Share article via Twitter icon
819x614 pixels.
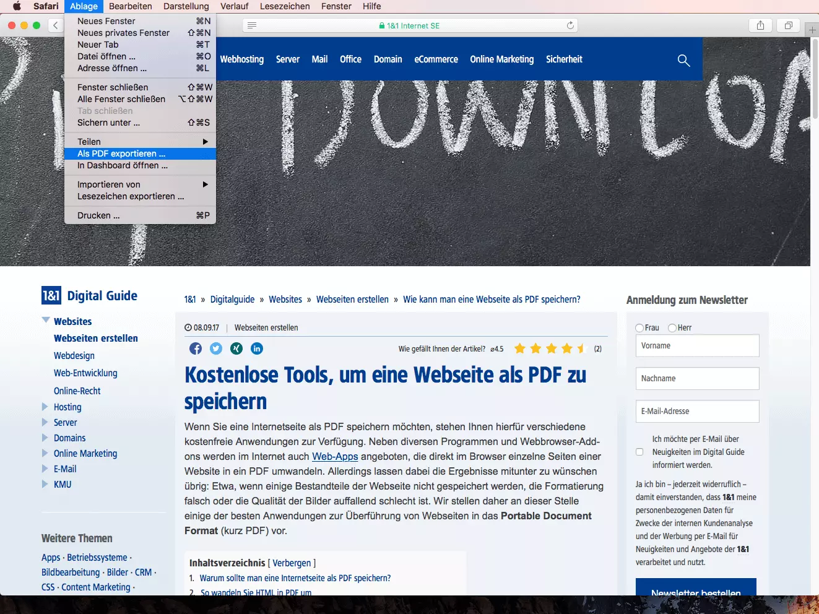coord(216,348)
